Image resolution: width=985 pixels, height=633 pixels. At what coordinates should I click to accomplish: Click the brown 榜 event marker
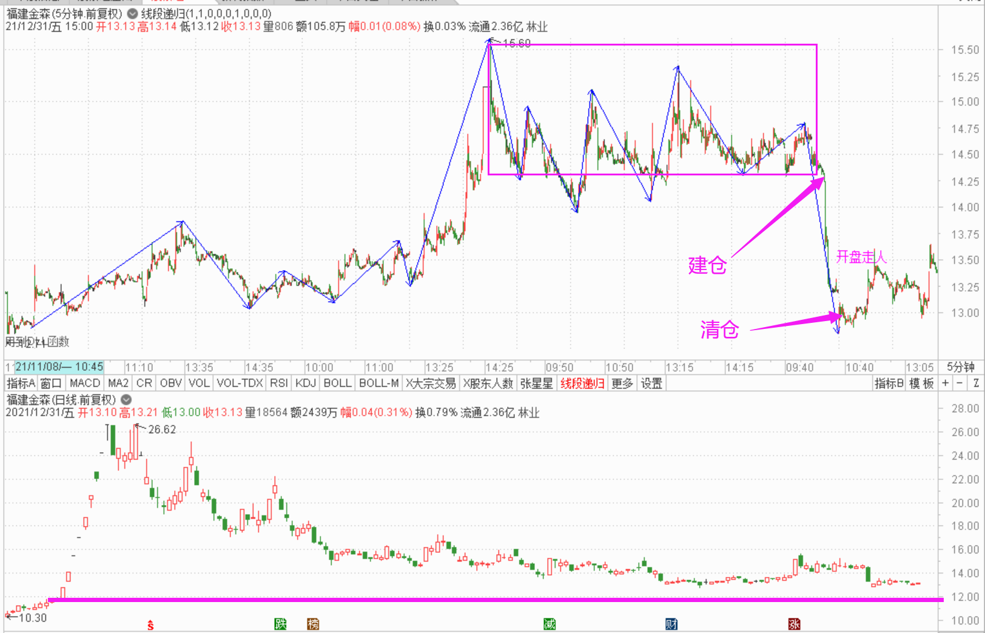coord(313,624)
